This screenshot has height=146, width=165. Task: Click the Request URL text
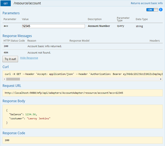[64, 93]
